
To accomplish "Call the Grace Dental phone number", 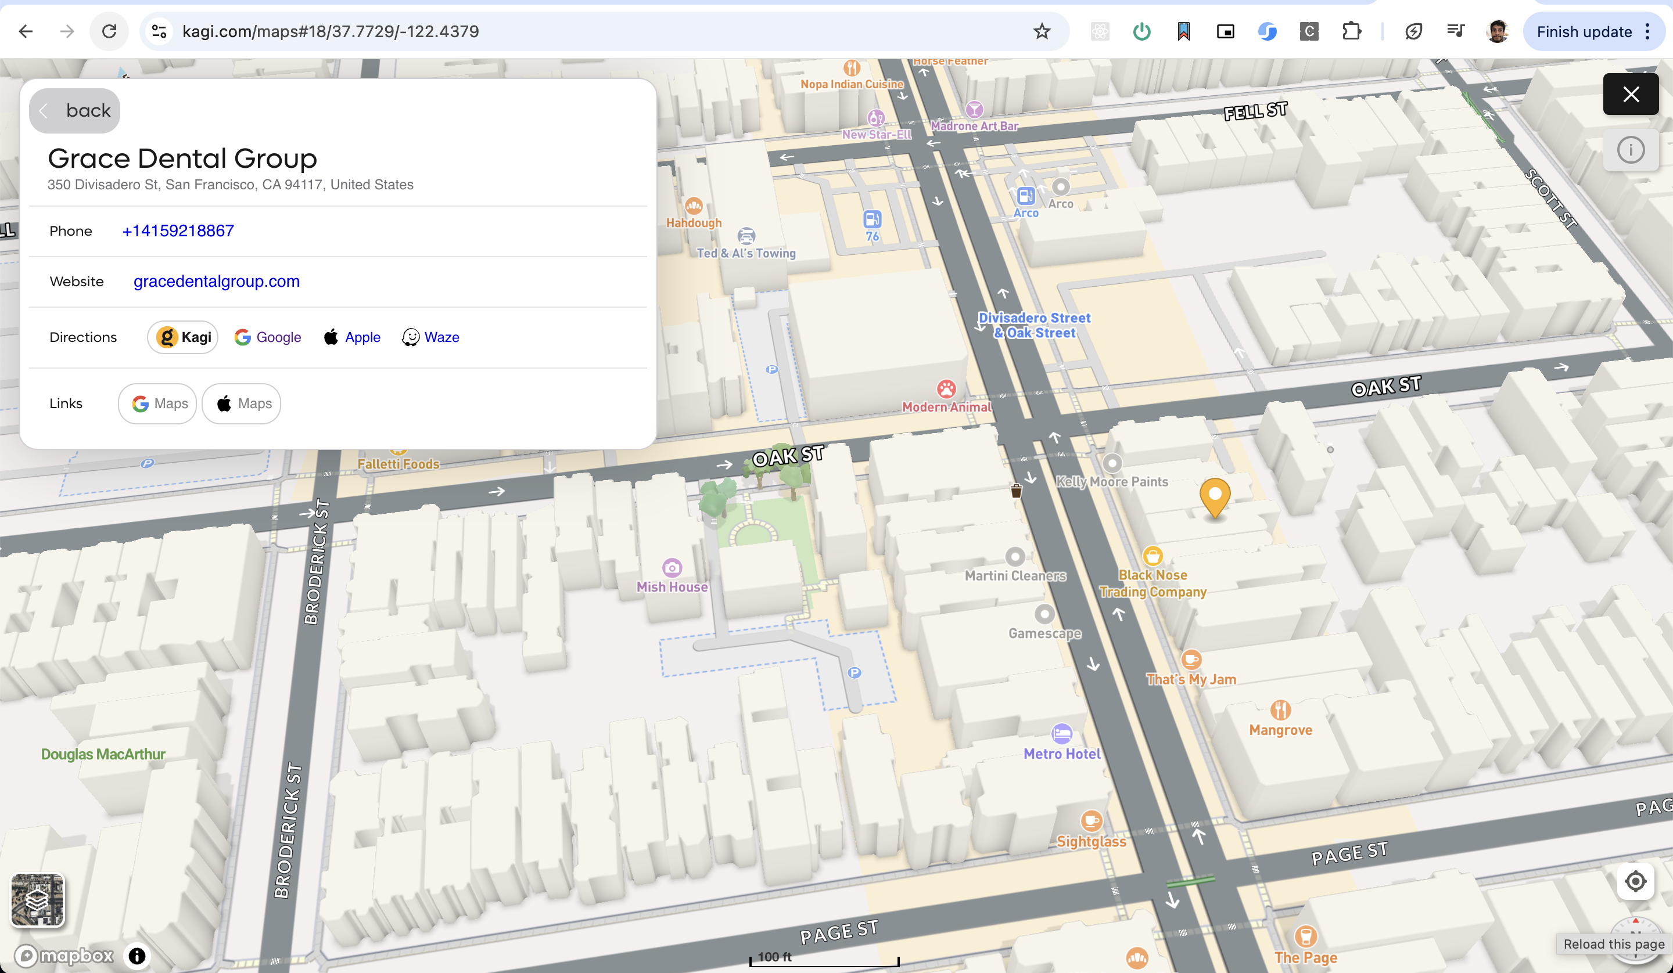I will 178,231.
